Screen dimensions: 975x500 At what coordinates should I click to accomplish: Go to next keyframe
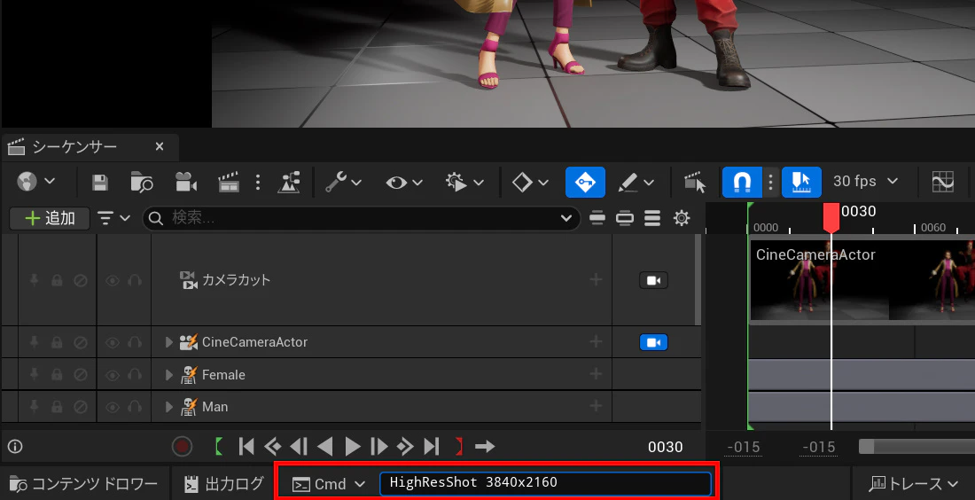pos(405,447)
